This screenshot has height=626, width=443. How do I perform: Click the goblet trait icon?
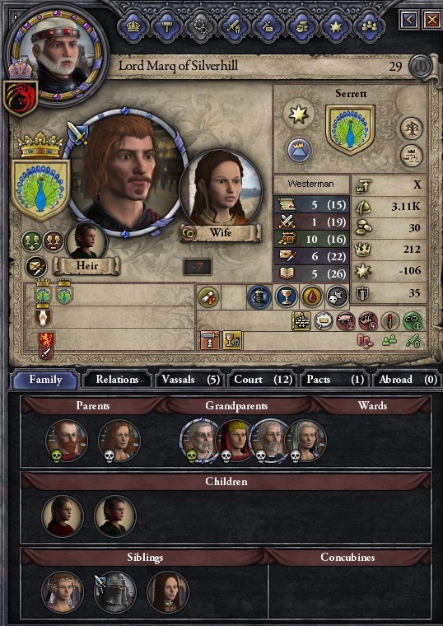(x=287, y=297)
